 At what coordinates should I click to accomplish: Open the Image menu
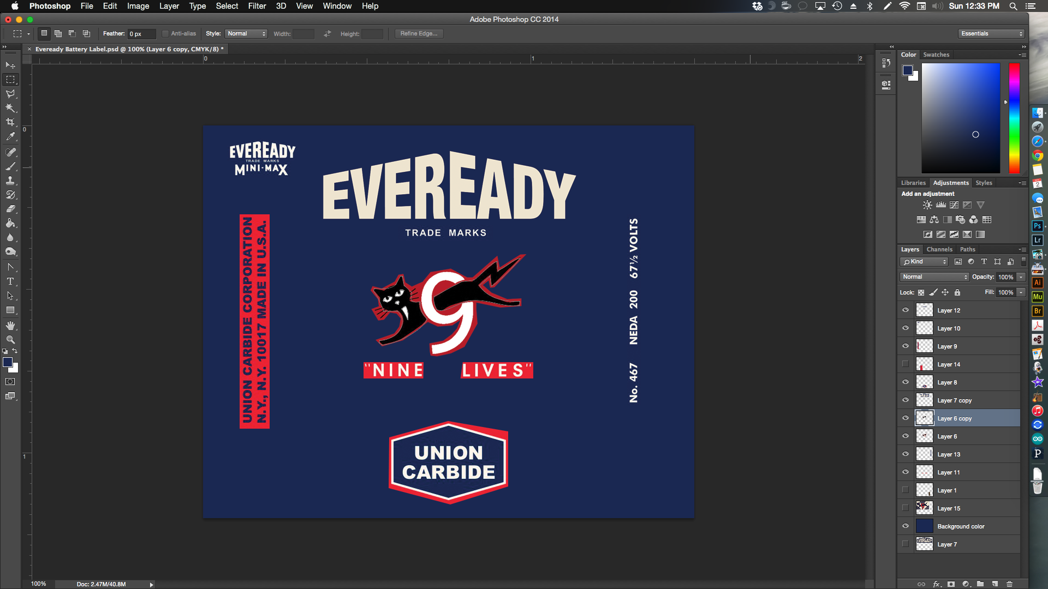(x=138, y=6)
